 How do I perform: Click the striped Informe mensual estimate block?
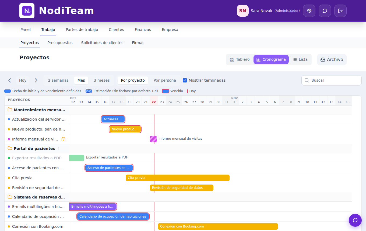point(153,139)
